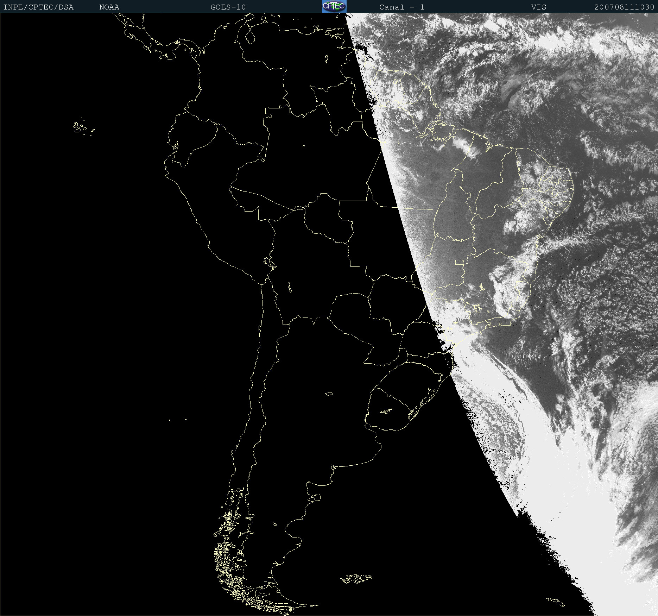658x616 pixels.
Task: Click the GOES-10 satellite label
Action: 228,7
